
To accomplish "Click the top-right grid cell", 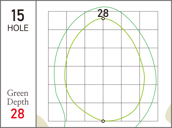I will (x=149, y=20).
